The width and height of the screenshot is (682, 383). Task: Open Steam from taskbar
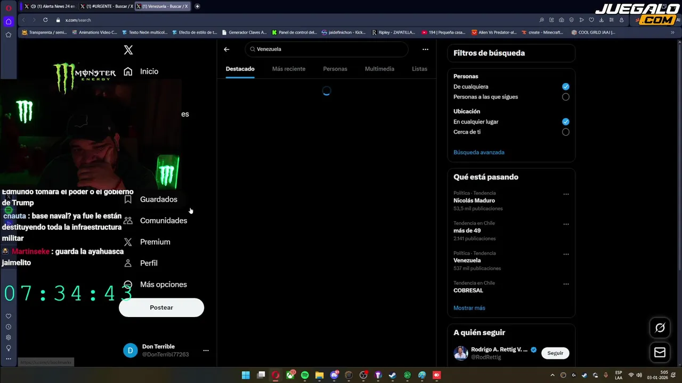392,375
